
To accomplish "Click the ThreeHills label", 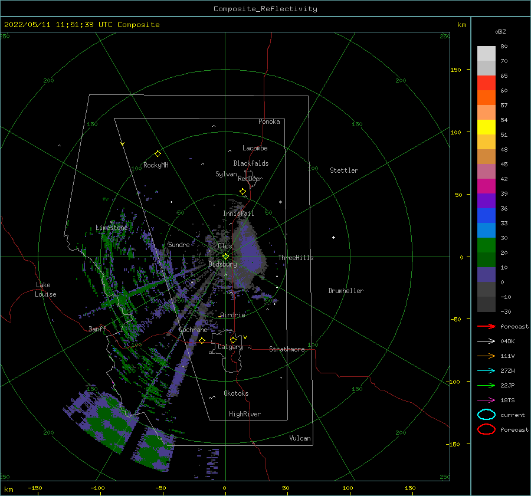I will pos(296,258).
